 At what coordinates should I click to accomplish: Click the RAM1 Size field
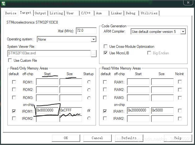point(162,82)
